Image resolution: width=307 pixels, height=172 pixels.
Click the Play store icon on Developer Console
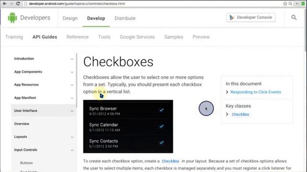click(x=232, y=17)
